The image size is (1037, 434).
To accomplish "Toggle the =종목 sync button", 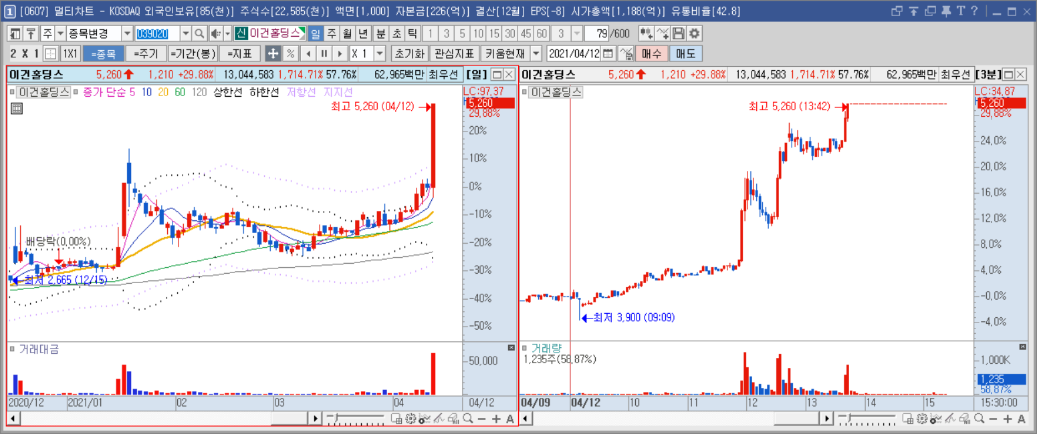I will tap(103, 53).
